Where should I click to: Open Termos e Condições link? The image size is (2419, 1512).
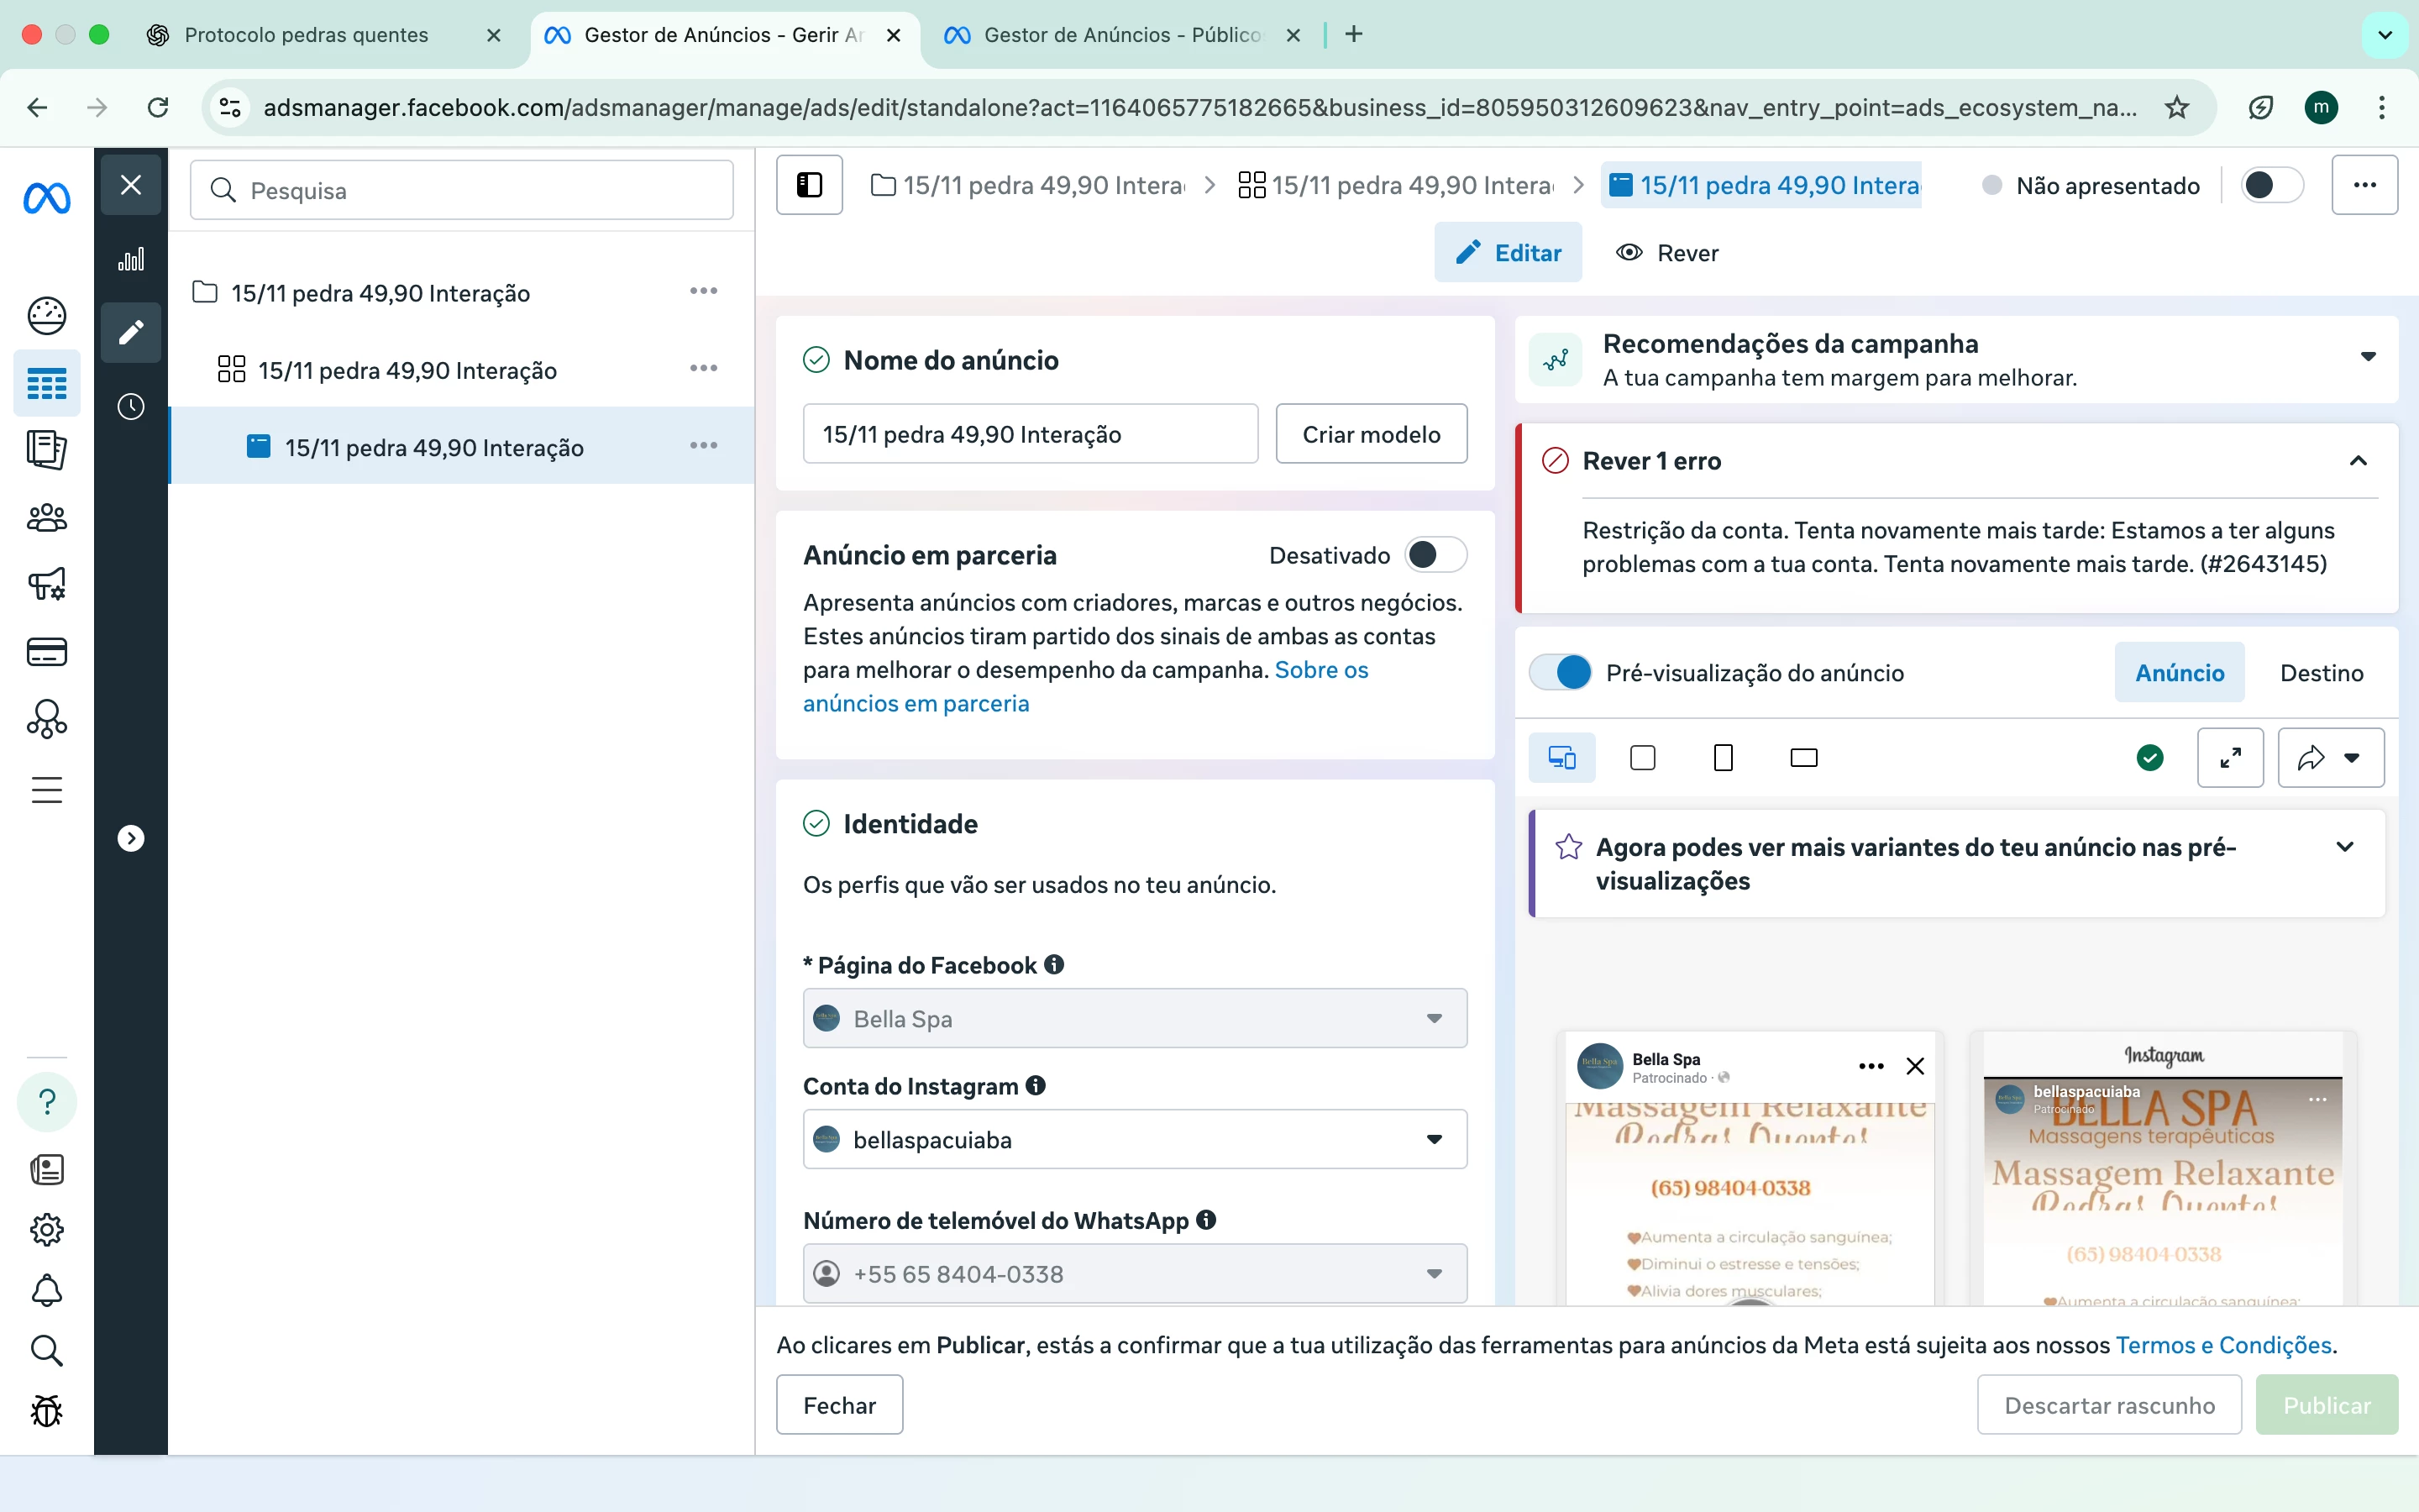point(2223,1345)
